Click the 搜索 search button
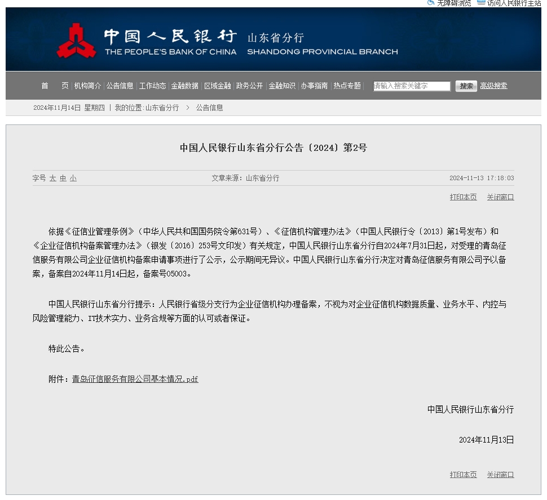 pos(466,86)
